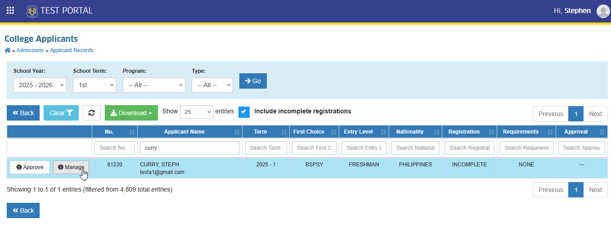Manage applicant CURRY, STEPH
Image resolution: width=611 pixels, height=228 pixels.
71,167
